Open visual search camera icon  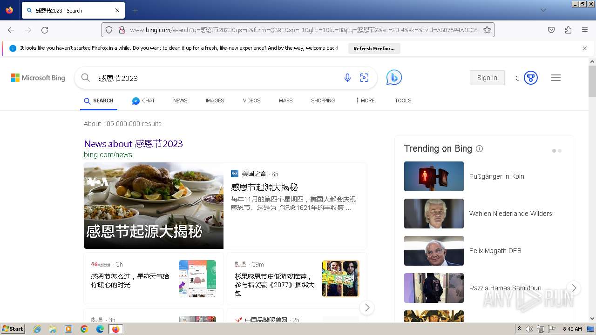pos(364,78)
